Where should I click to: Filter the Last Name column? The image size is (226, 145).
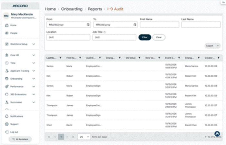click(x=61, y=58)
